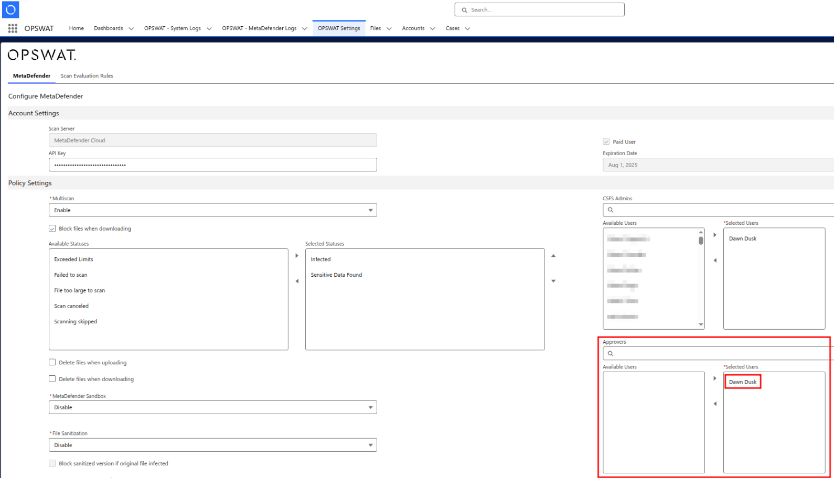The image size is (834, 478).
Task: Select Infected in Selected Statuses
Action: 320,259
